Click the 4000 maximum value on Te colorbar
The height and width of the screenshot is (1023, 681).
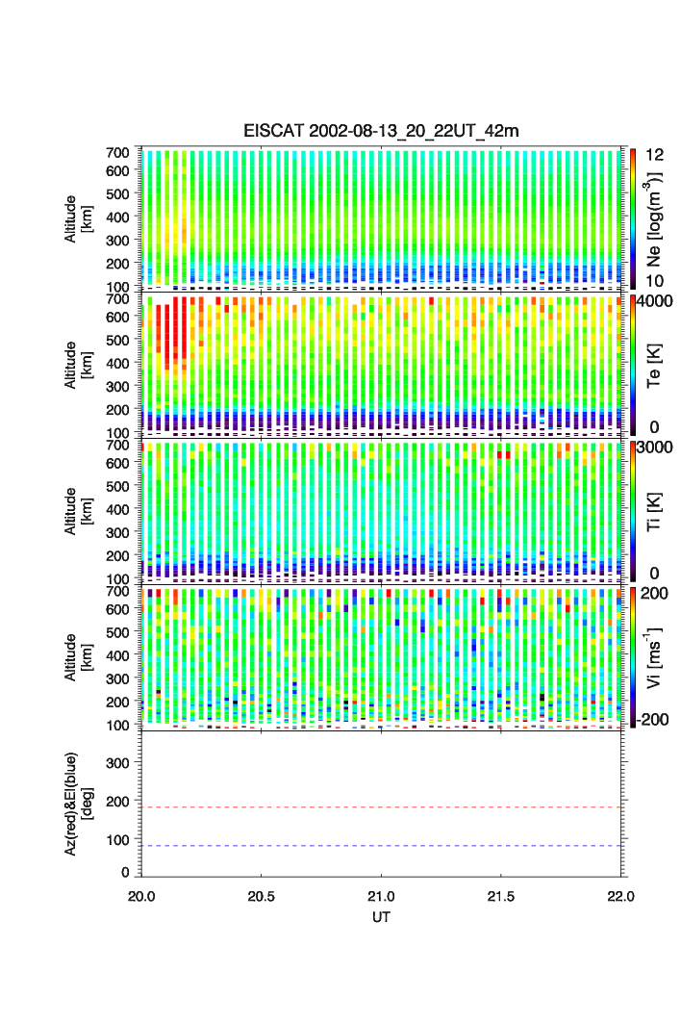655,300
